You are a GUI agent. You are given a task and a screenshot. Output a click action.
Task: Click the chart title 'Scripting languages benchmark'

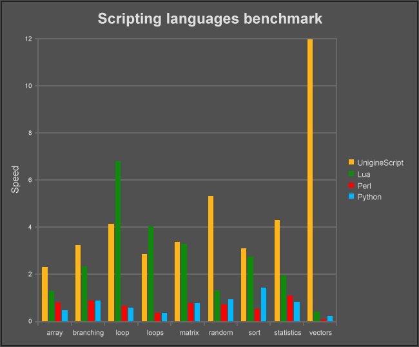(x=209, y=19)
